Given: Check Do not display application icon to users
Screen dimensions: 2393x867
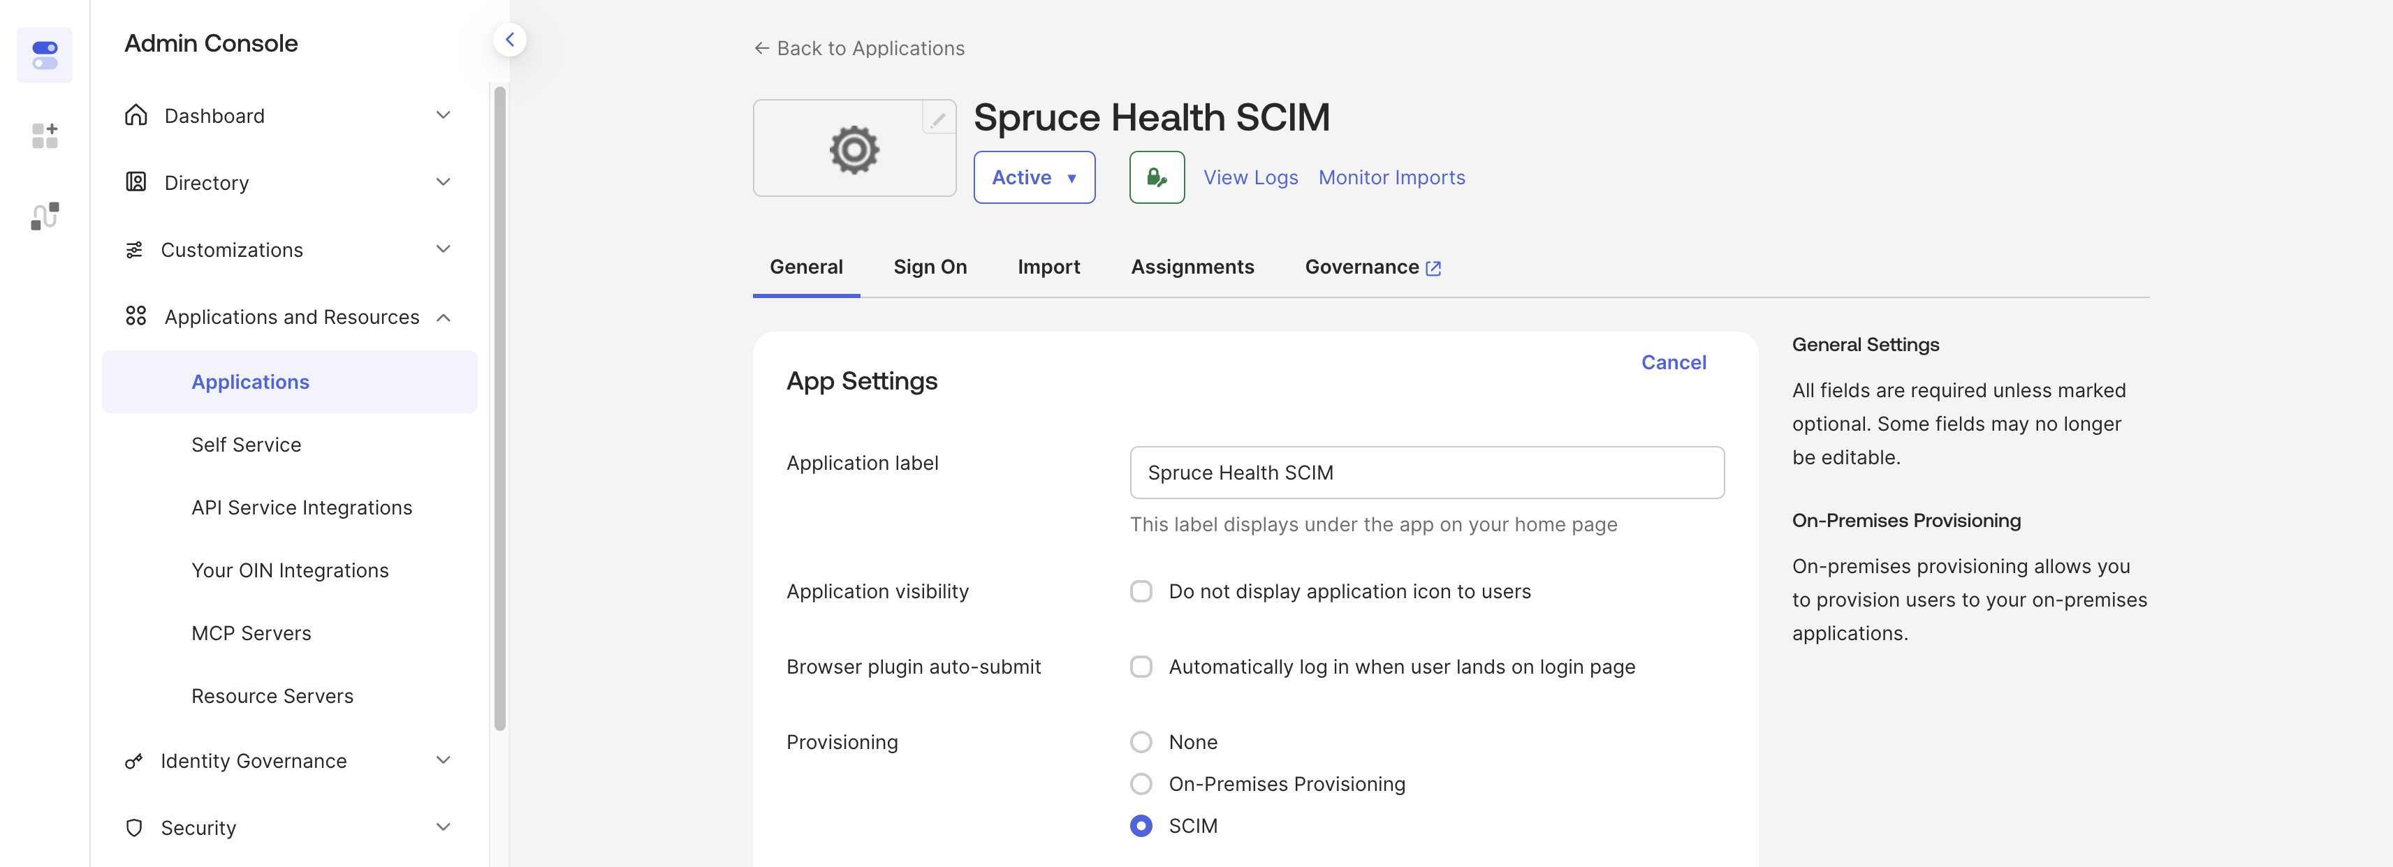Looking at the screenshot, I should [x=1141, y=591].
